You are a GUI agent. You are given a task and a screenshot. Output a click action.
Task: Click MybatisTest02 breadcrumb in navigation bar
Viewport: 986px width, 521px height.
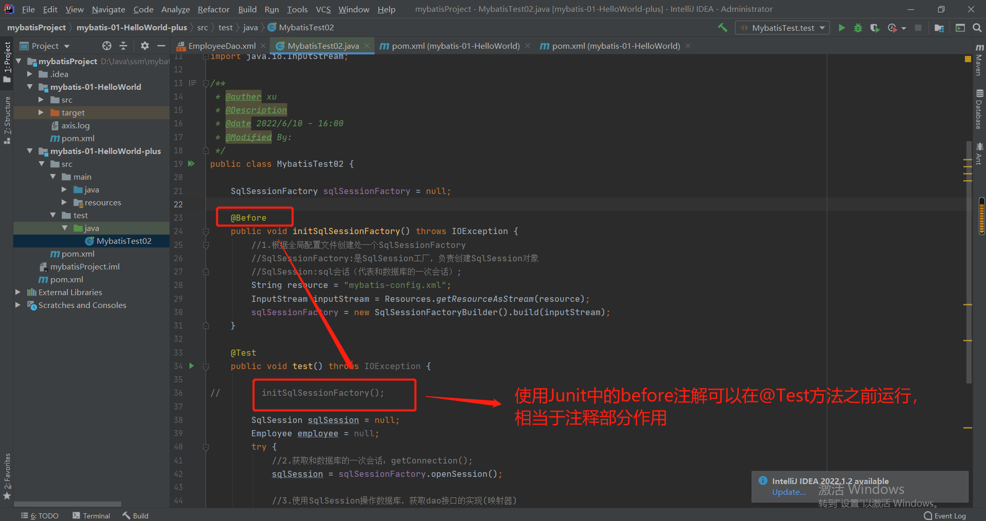tap(301, 28)
